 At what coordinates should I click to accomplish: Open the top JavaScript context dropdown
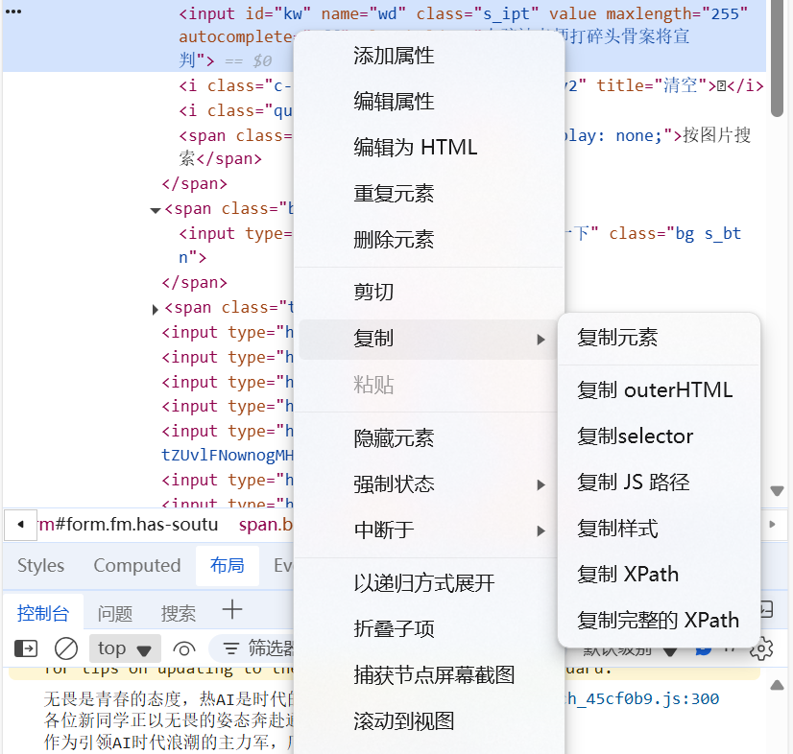pyautogui.click(x=125, y=648)
